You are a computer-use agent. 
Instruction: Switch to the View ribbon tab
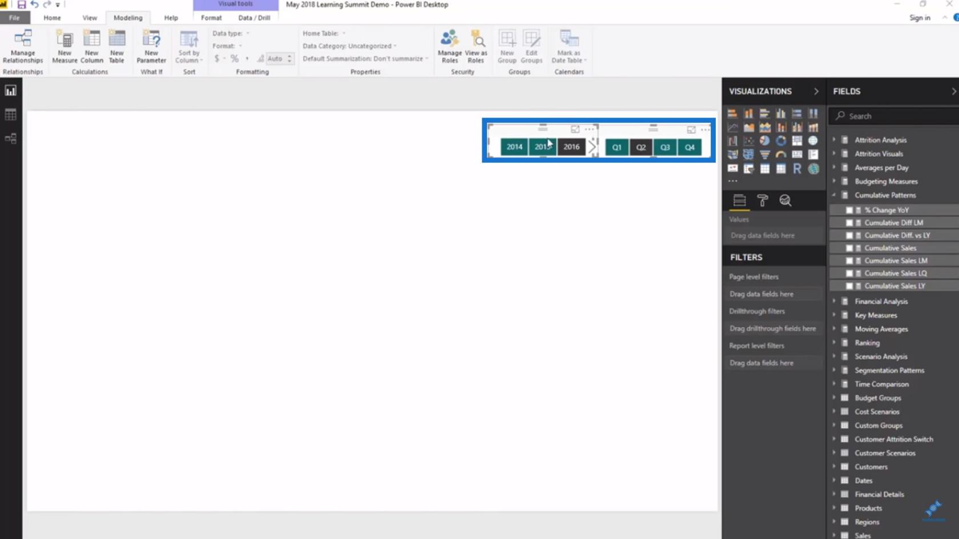pos(90,18)
